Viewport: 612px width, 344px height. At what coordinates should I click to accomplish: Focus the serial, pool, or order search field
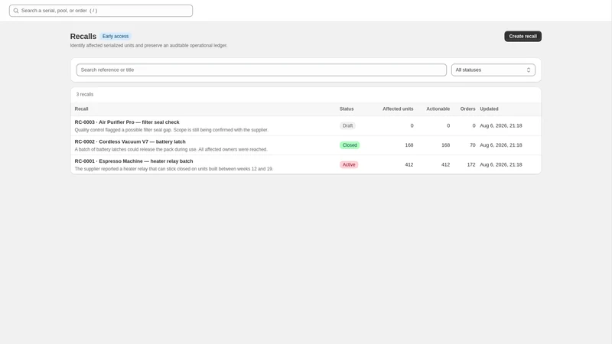[101, 11]
